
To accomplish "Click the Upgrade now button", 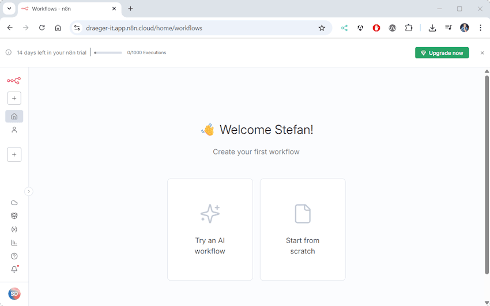I will tap(442, 53).
